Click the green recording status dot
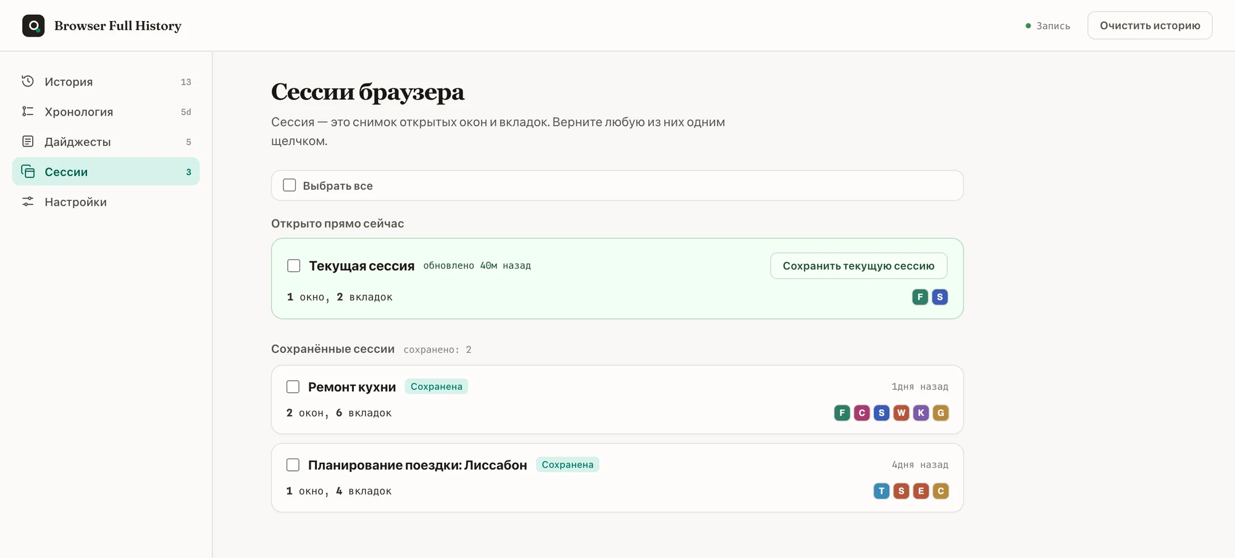This screenshot has width=1235, height=558. pyautogui.click(x=1028, y=26)
